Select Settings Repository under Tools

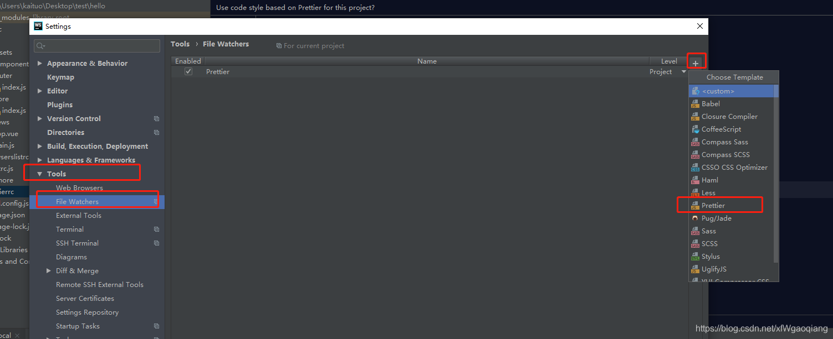[x=87, y=312]
